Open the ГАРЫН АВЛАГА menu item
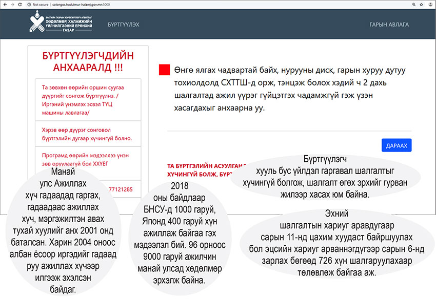 tap(389, 25)
